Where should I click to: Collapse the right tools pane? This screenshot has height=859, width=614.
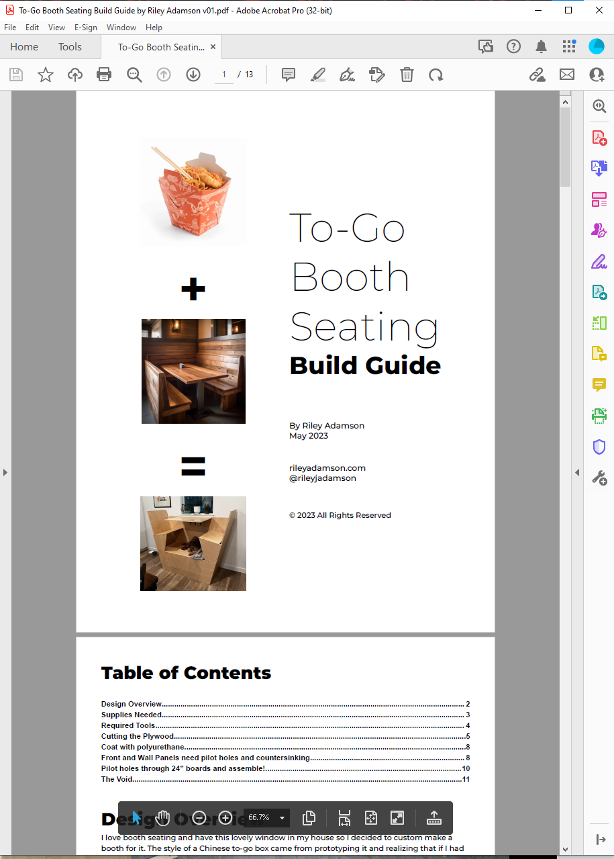pos(577,472)
